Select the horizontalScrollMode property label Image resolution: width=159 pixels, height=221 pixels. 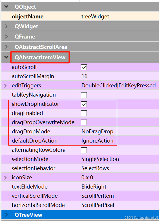point(38,205)
